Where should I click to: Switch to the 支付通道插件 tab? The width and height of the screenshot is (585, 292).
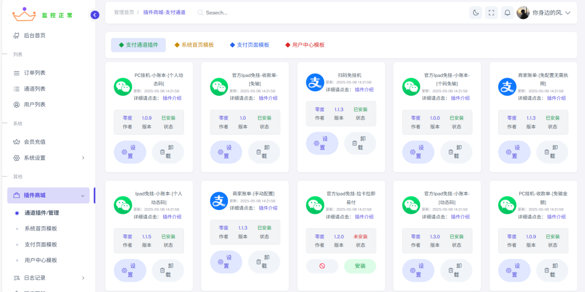(138, 45)
